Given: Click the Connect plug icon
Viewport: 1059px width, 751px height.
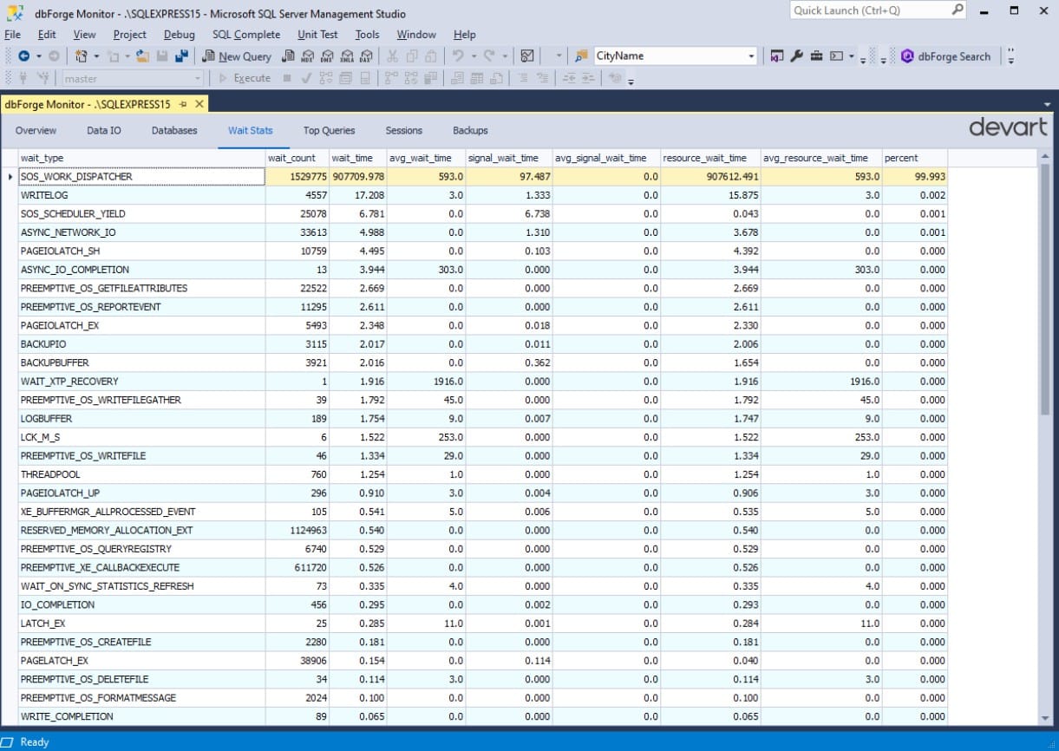Looking at the screenshot, I should click(23, 78).
